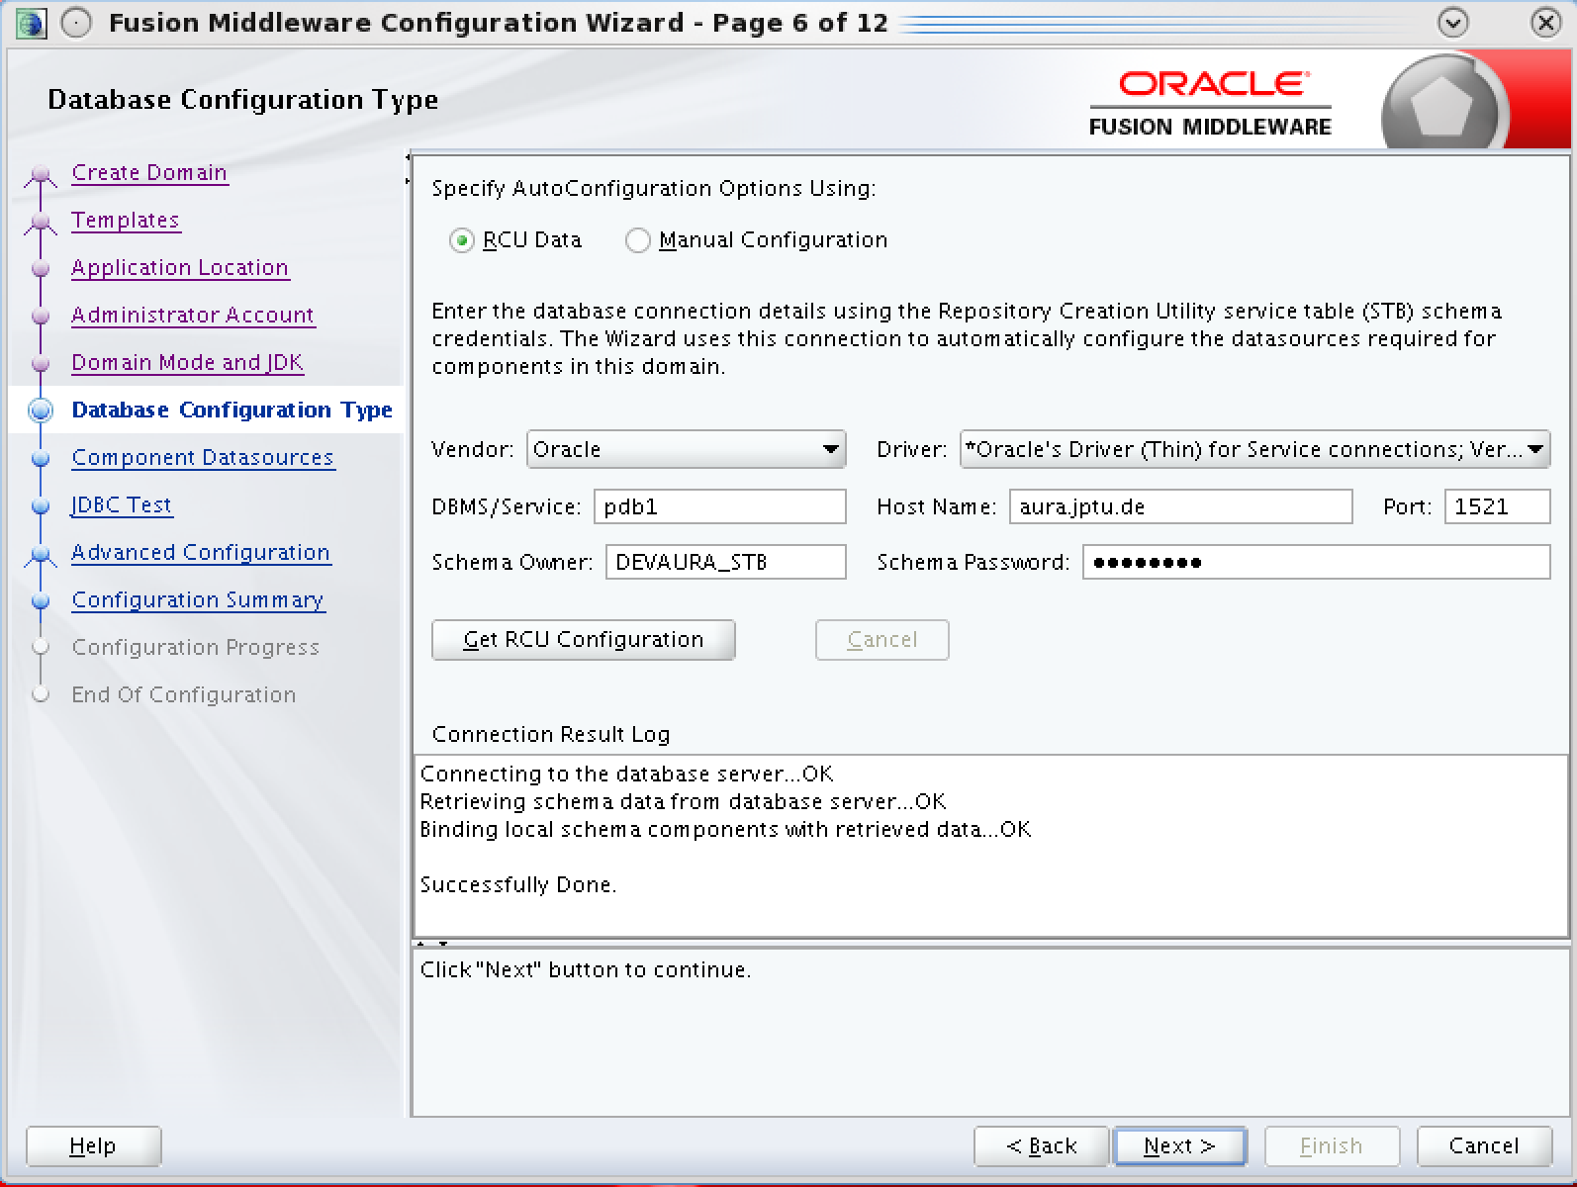Click the window menu icon in title bar
The height and width of the screenshot is (1187, 1577).
click(x=31, y=23)
